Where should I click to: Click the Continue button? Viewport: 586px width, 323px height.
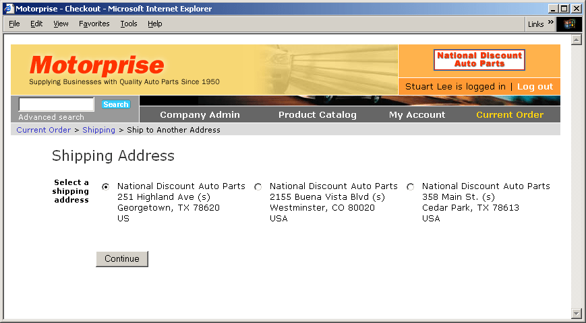click(122, 259)
